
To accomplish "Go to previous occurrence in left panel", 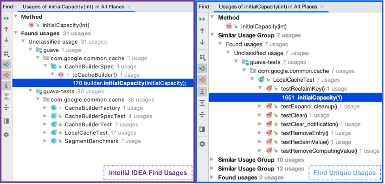I will point(6,29).
